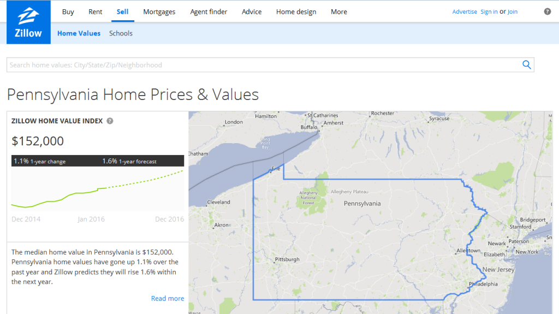Expand the More menu
This screenshot has width=559, height=314.
338,12
